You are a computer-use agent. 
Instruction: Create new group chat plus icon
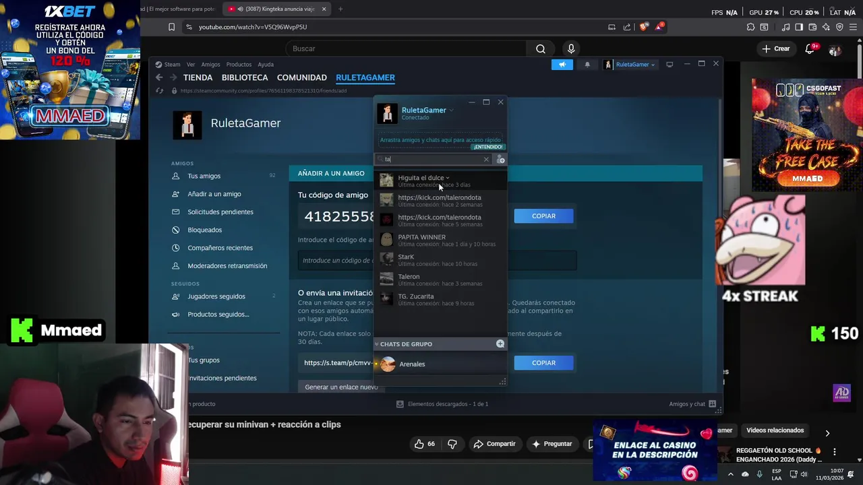500,344
